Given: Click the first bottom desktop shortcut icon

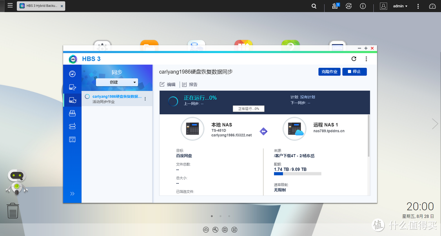Looking at the screenshot, I should (206, 230).
